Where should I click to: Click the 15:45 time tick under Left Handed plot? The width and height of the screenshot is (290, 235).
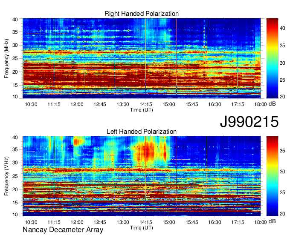(191, 222)
